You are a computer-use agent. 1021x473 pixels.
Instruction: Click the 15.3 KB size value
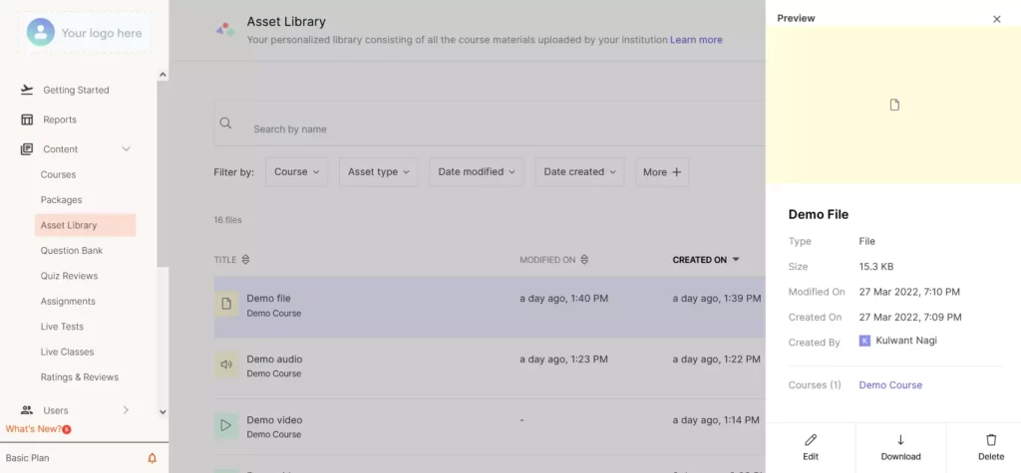tap(875, 267)
